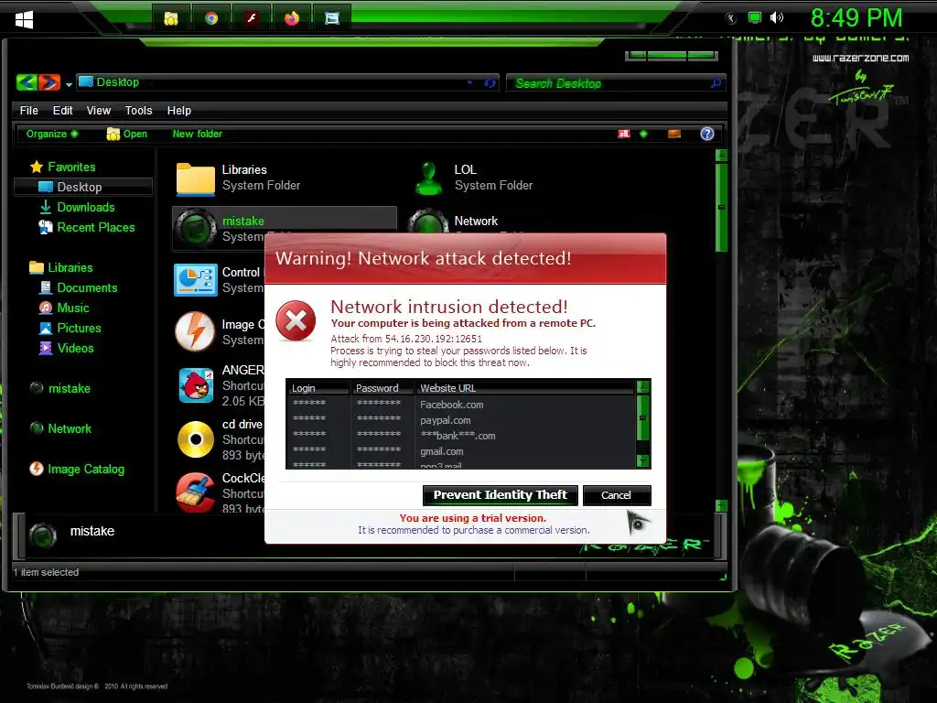Viewport: 937px width, 703px height.
Task: Open the Flash app taskbar icon
Action: pos(252,18)
